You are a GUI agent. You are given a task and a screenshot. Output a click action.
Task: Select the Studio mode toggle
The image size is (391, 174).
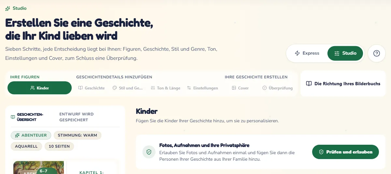tap(345, 53)
